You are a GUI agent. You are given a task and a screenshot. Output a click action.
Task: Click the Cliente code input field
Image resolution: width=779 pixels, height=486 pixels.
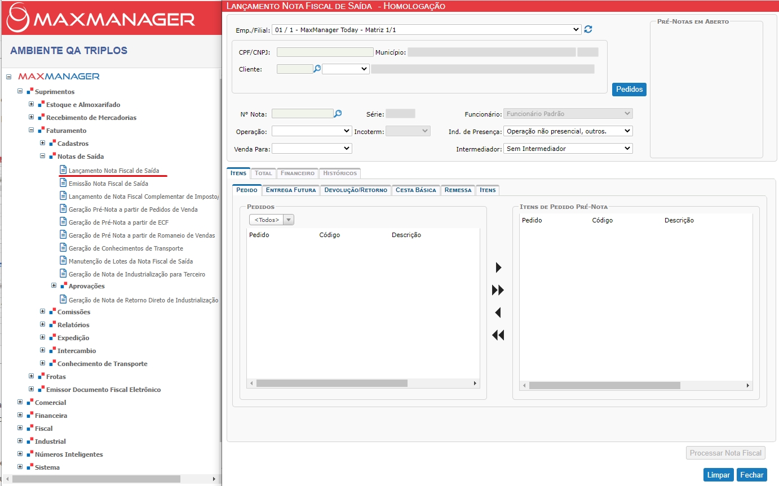click(x=295, y=69)
